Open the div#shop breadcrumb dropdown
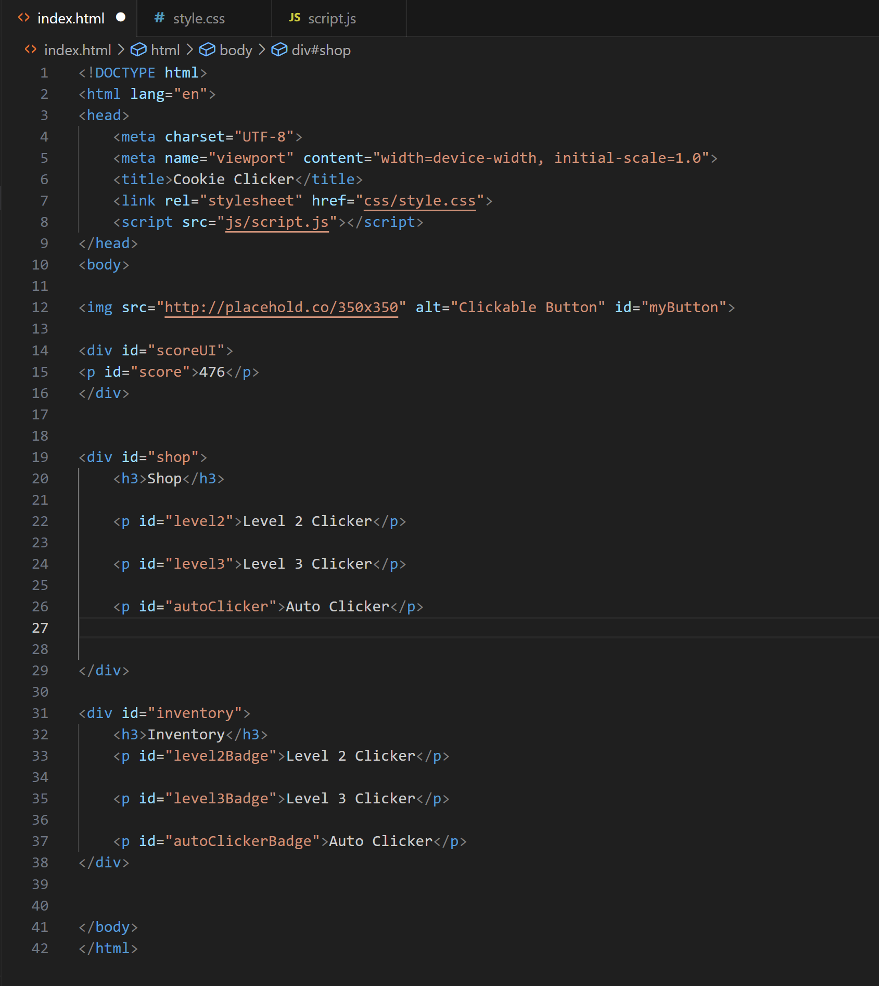Viewport: 879px width, 986px height. [x=321, y=50]
